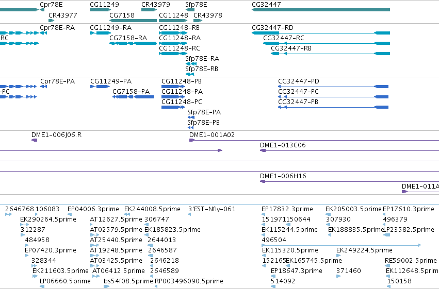The height and width of the screenshot is (289, 439).
Task: Open the CR43979 gene feature label
Action: (156, 5)
